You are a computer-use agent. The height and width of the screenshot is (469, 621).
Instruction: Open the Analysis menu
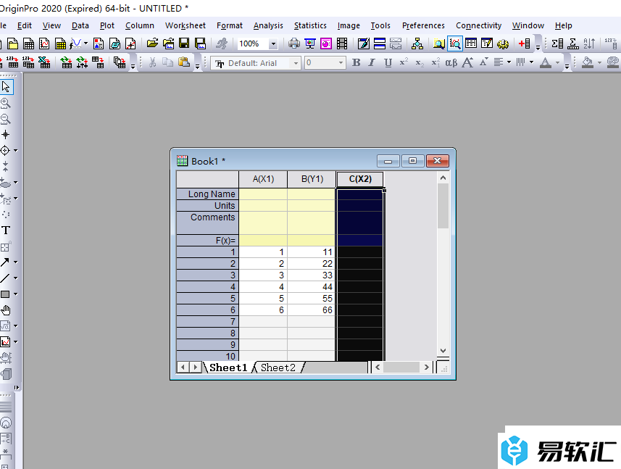coord(268,25)
